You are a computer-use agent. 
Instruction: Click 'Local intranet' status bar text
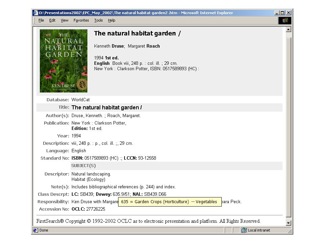point(259,230)
